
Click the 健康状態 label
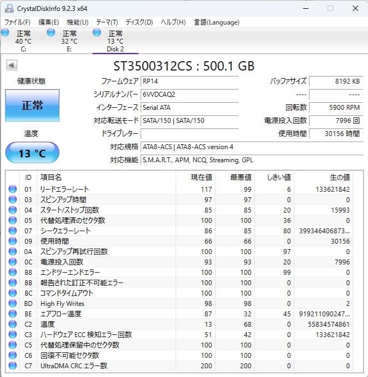31,81
